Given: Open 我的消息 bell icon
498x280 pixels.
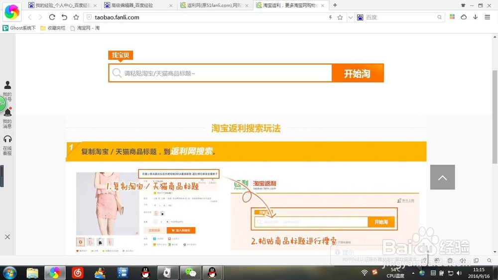Looking at the screenshot, I should (7, 118).
